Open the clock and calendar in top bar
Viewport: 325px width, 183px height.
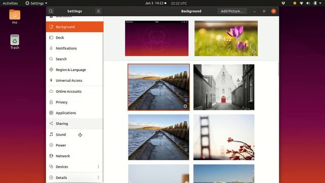155,3
